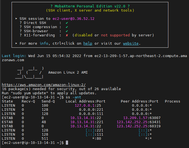Click the Process column header

tap(172, 101)
